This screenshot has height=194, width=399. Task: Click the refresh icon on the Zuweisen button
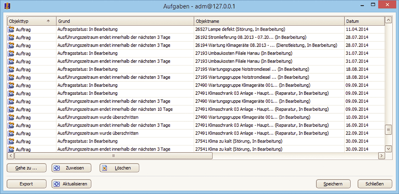coord(57,168)
